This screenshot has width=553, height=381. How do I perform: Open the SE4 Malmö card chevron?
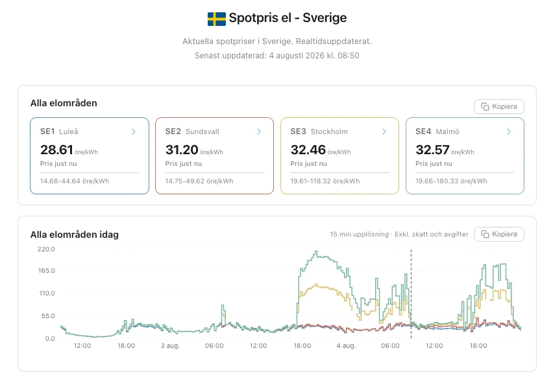pyautogui.click(x=509, y=132)
